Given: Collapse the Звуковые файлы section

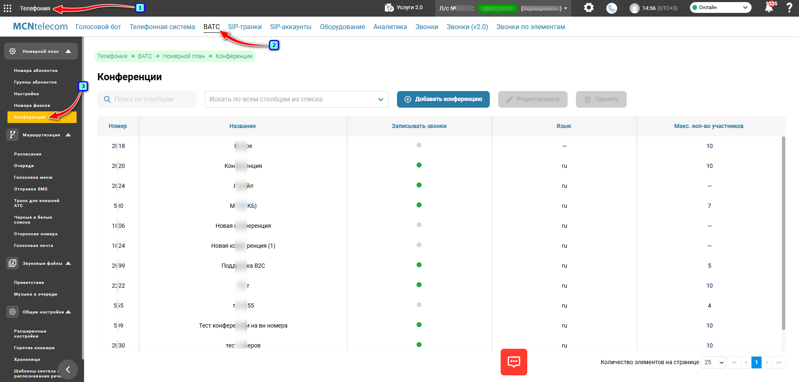Looking at the screenshot, I should point(68,263).
